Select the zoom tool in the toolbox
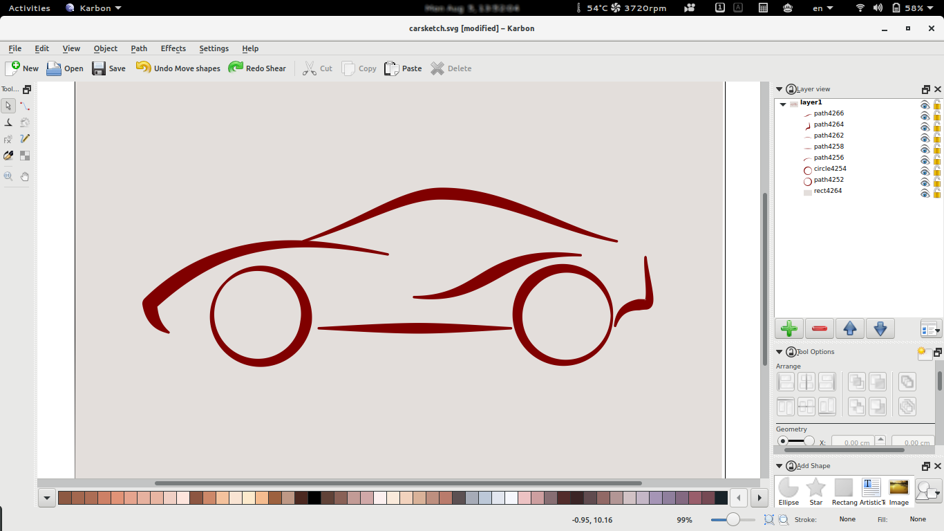944x531 pixels. (x=8, y=176)
